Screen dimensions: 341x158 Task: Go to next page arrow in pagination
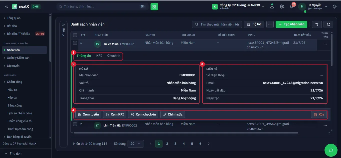click(x=209, y=143)
